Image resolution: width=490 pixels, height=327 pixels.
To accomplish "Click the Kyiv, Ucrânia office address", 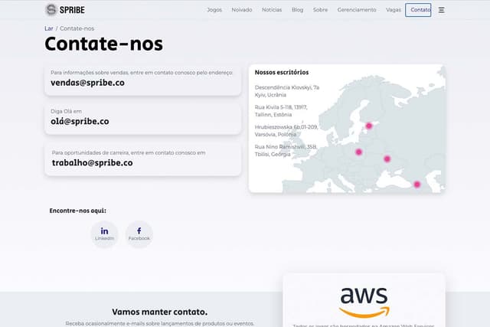I will (x=287, y=91).
